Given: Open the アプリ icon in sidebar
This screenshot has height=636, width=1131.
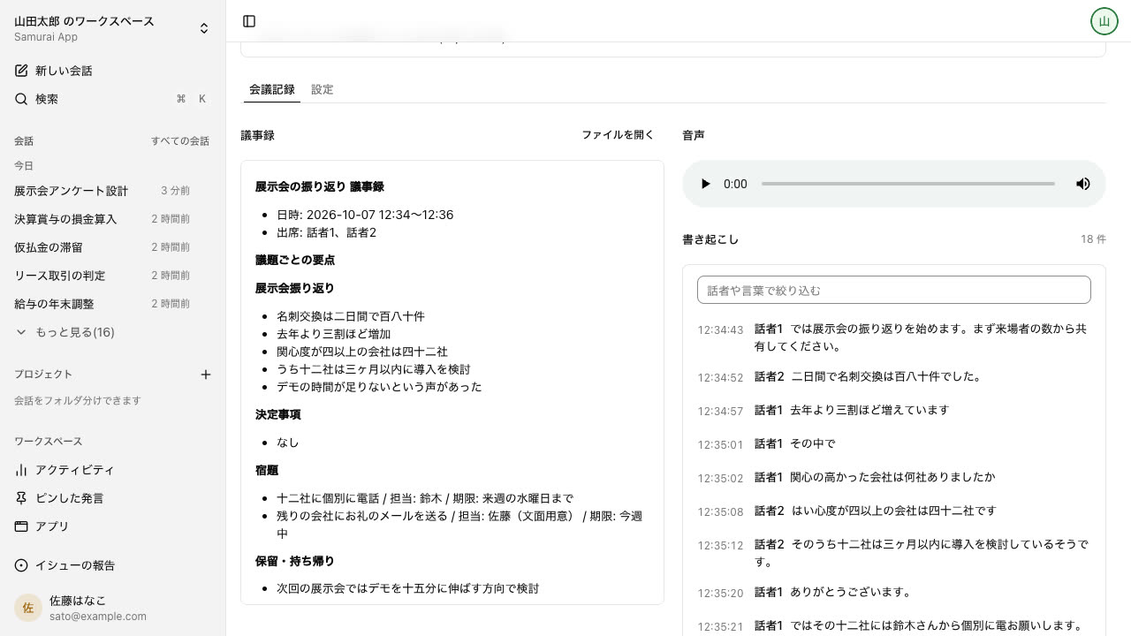Looking at the screenshot, I should coord(21,526).
